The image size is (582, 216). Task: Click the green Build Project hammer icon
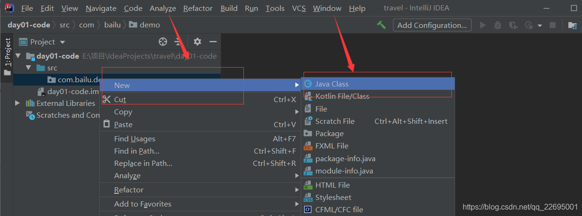[x=381, y=25]
